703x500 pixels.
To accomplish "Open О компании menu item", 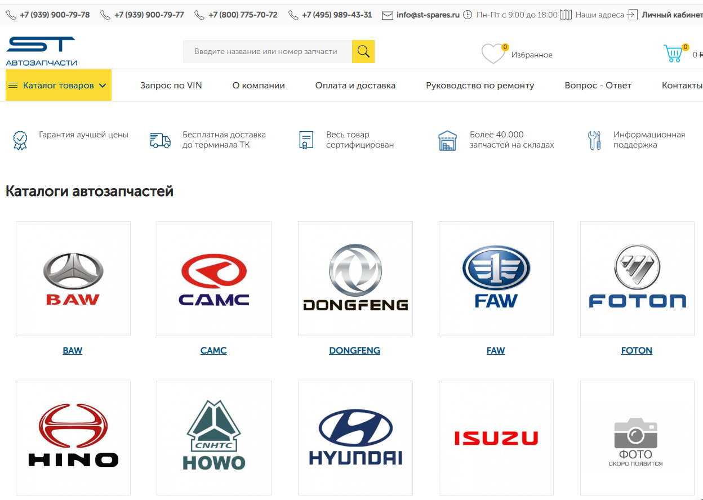I will (259, 86).
